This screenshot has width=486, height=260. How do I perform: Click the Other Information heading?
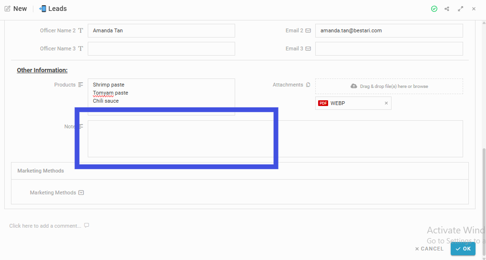tap(42, 70)
